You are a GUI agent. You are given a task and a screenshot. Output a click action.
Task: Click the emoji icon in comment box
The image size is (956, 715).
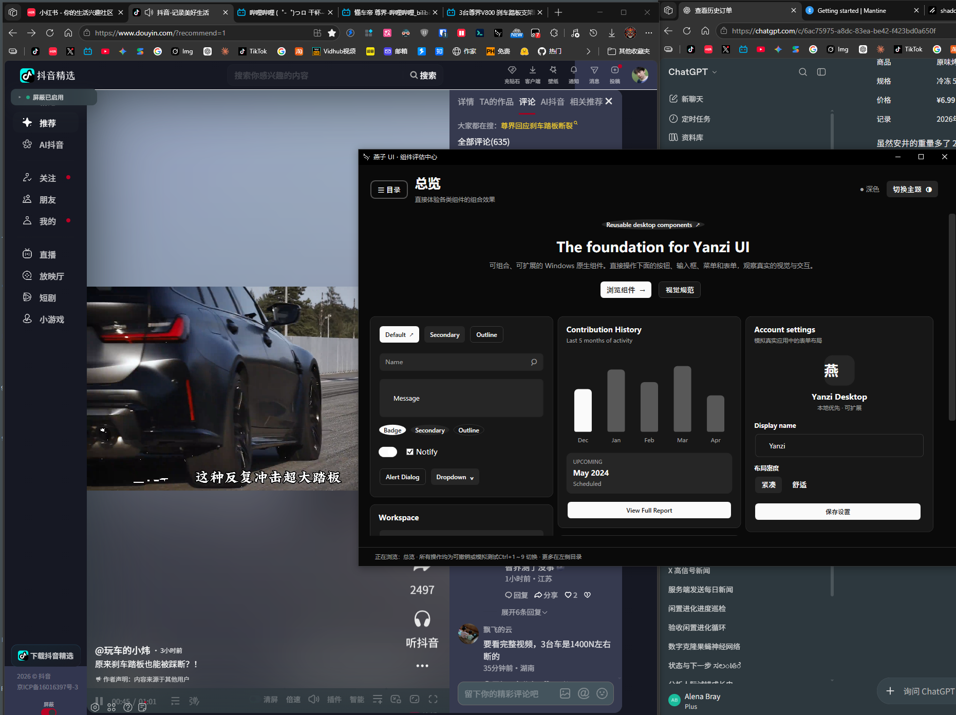coord(602,693)
